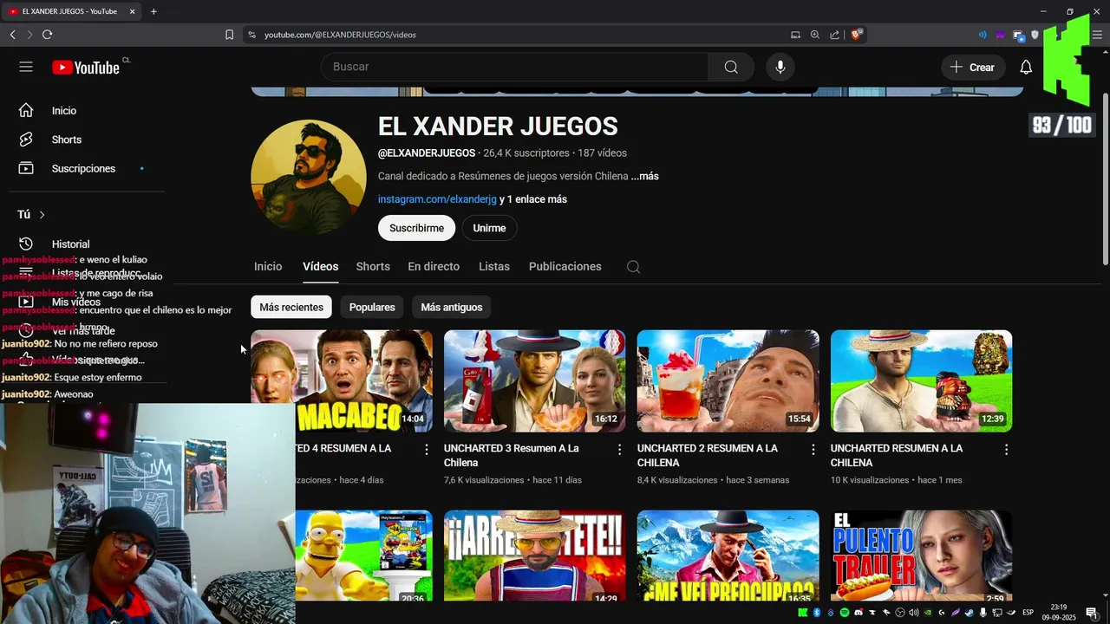Open Brave Shields lion icon
This screenshot has width=1110, height=624.
pos(857,35)
